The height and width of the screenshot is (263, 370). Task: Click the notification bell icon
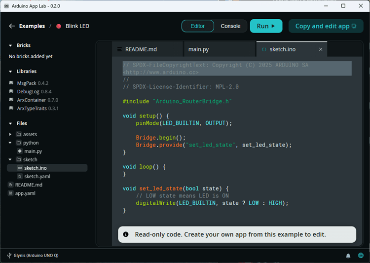(348, 256)
